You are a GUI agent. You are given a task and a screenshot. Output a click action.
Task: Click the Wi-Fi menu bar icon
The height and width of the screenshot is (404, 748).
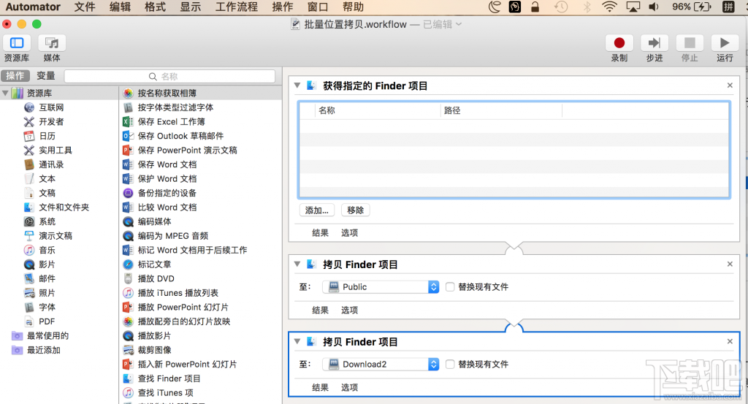click(x=610, y=7)
